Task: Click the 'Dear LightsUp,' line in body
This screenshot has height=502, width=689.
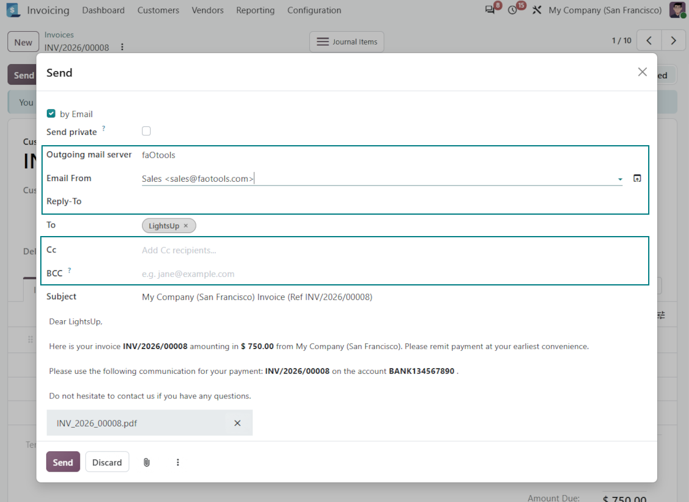Action: tap(76, 321)
